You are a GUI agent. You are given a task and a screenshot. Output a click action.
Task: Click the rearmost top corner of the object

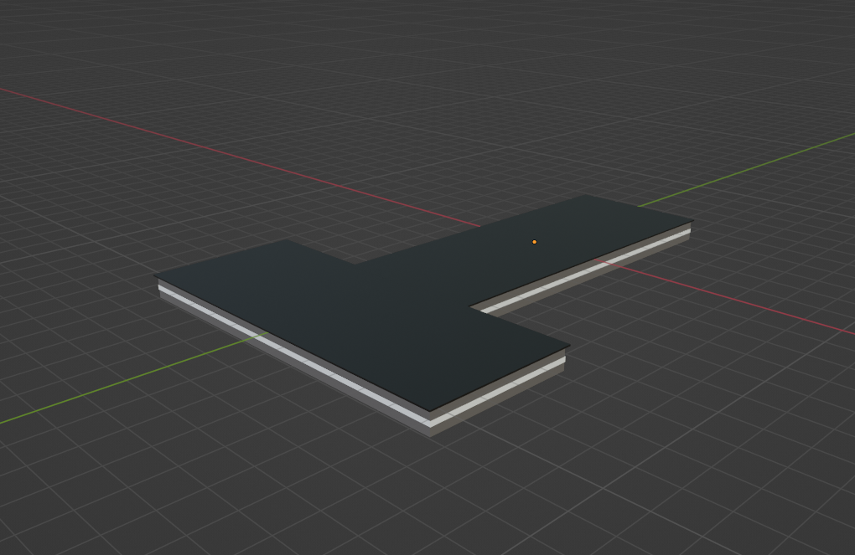[585, 196]
